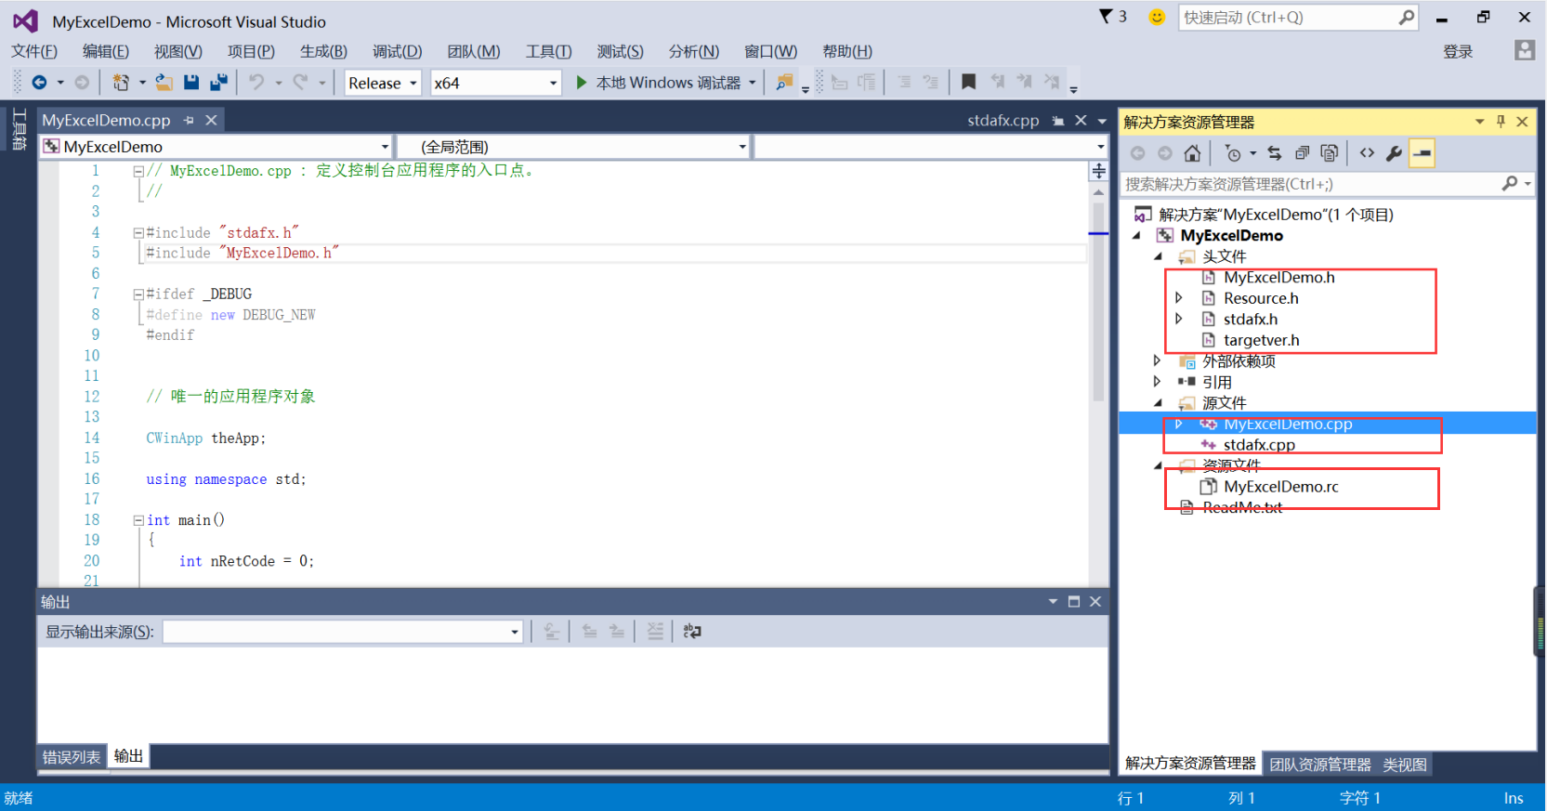Open the 工具(T) tools menu
Screen dimensions: 1547x811
(x=548, y=51)
